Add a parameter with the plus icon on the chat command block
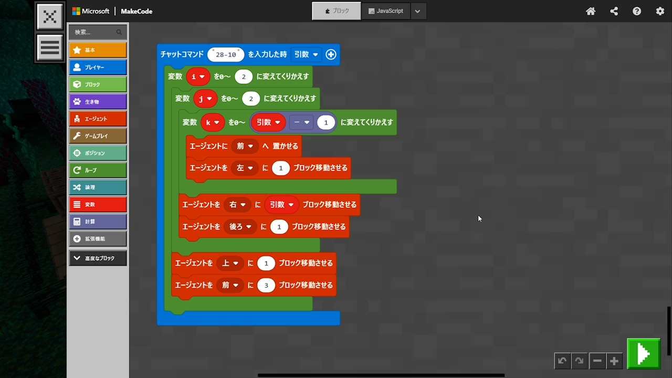The image size is (672, 378). pyautogui.click(x=331, y=55)
